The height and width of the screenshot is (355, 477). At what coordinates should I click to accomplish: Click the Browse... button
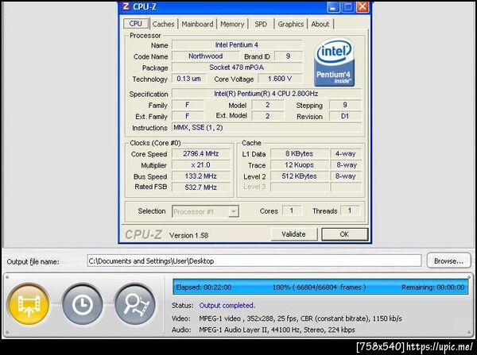point(448,260)
